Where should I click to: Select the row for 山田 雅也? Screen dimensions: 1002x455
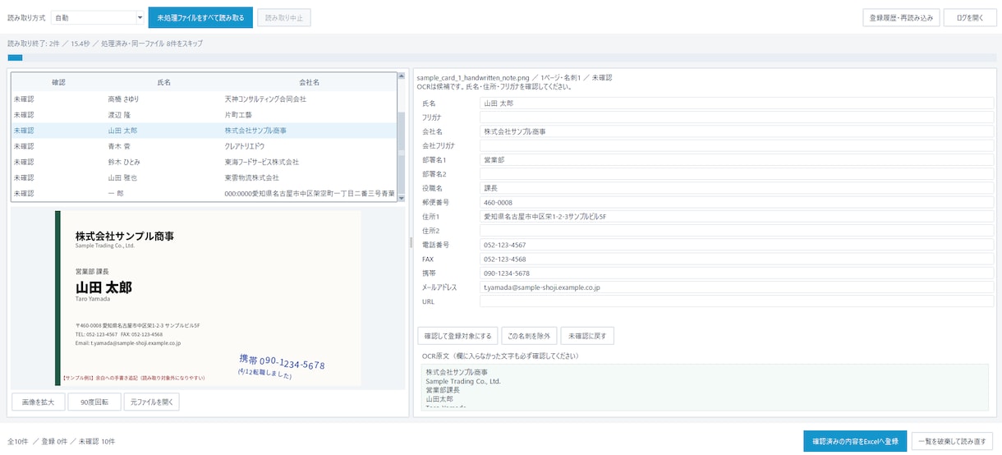point(204,177)
